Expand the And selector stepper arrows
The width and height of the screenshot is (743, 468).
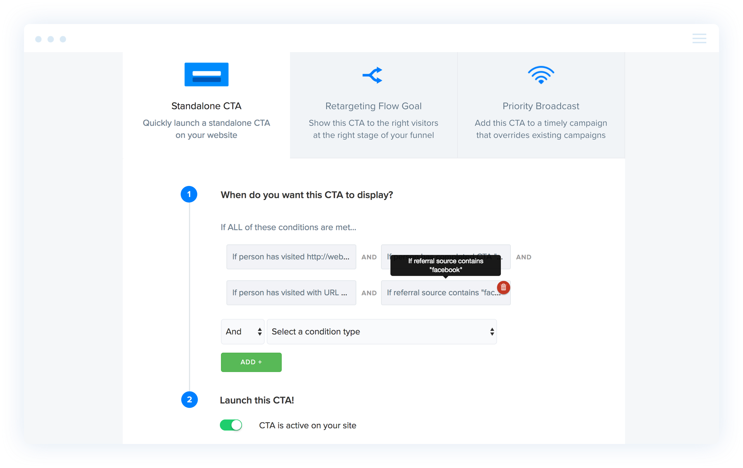coord(260,331)
